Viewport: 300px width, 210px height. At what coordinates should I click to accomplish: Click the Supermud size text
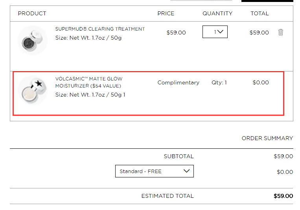(88, 38)
